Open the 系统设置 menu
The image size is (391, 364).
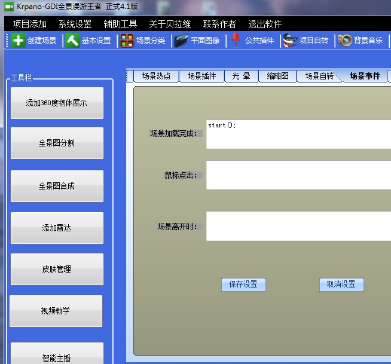[x=75, y=24]
